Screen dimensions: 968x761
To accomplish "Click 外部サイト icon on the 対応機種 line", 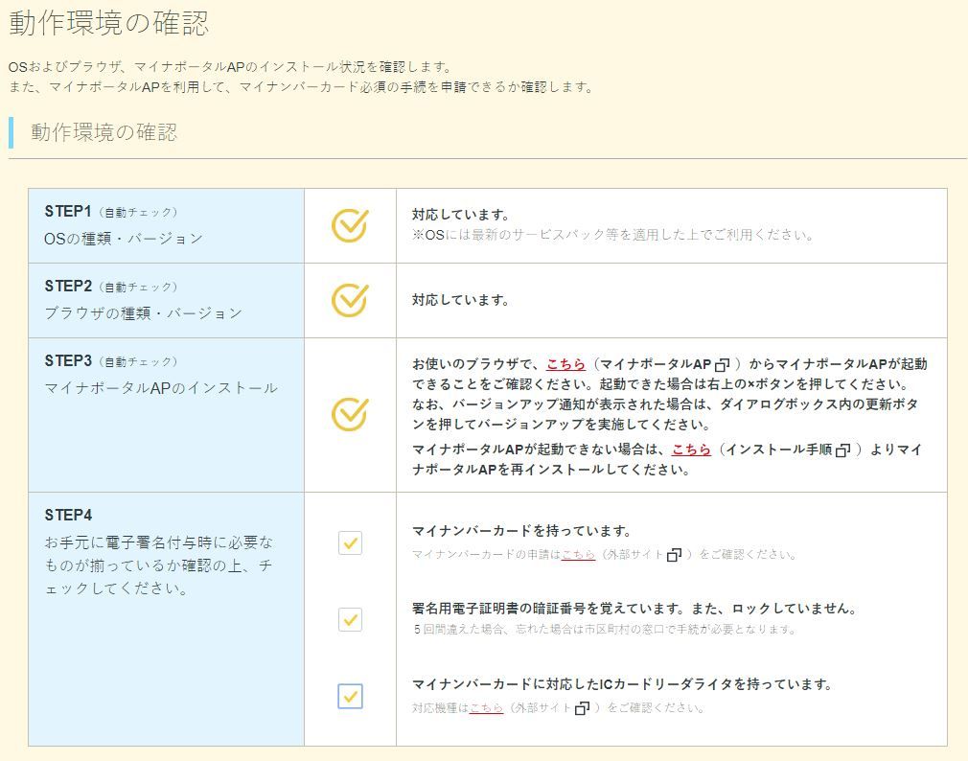I will [582, 709].
